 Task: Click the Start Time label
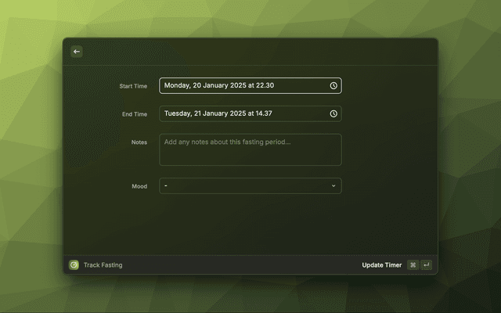pyautogui.click(x=132, y=86)
